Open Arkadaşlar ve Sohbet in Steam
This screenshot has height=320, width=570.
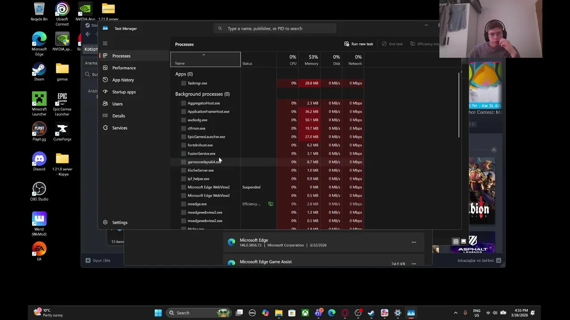(x=479, y=260)
